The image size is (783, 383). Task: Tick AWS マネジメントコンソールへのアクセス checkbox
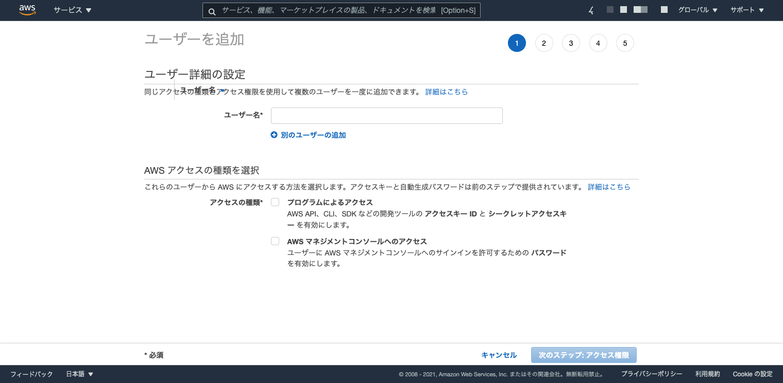pyautogui.click(x=275, y=241)
